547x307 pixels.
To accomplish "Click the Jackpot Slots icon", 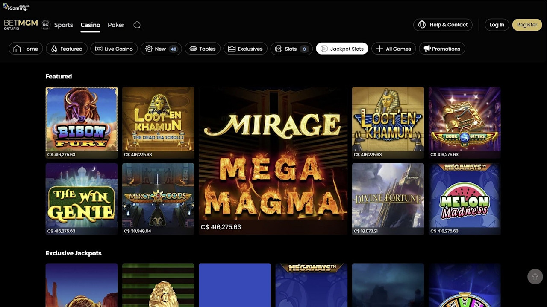I will point(324,49).
